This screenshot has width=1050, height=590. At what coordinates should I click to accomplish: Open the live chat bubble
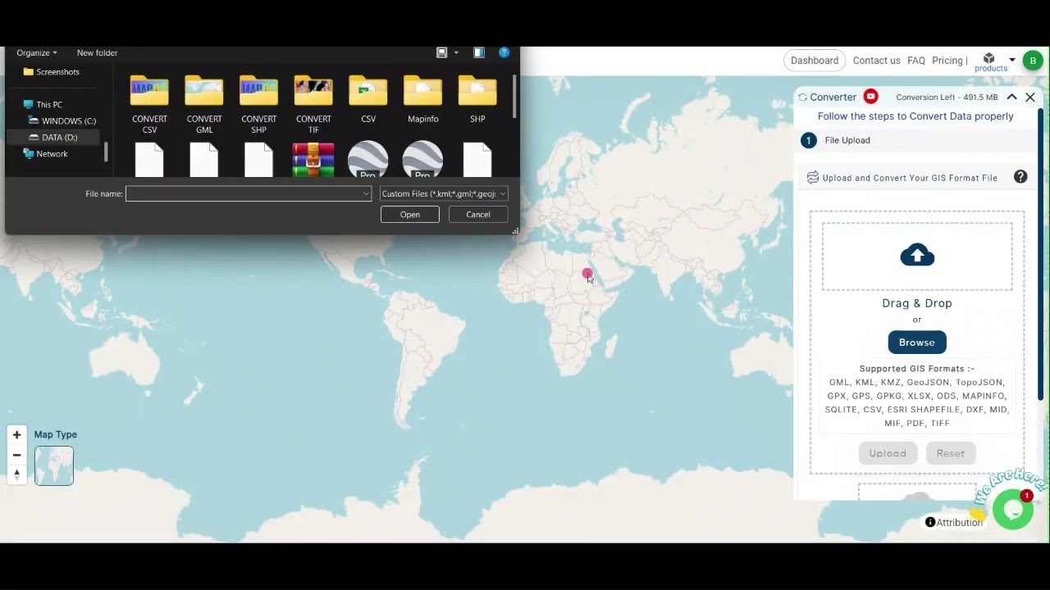pos(1013,509)
